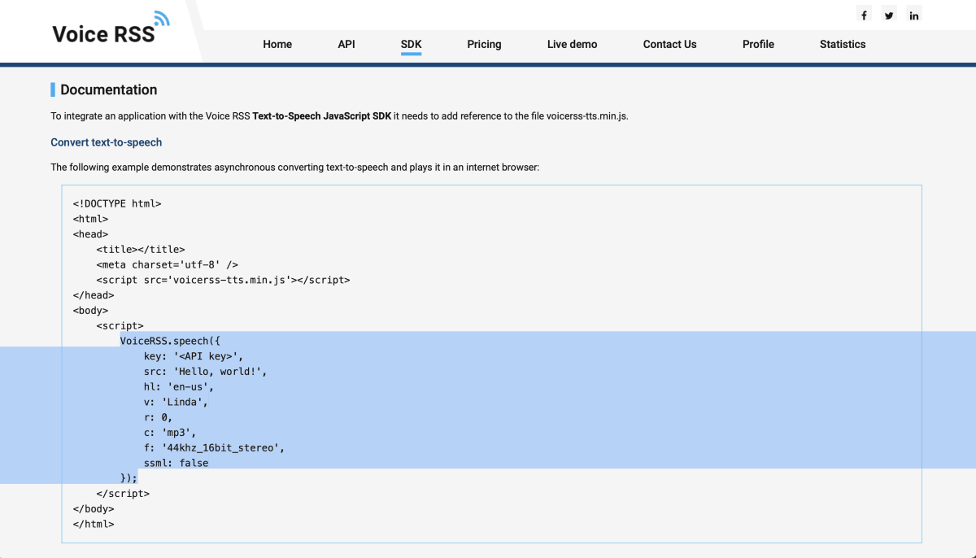
Task: Click the opening <head> tag line
Action: tap(90, 234)
